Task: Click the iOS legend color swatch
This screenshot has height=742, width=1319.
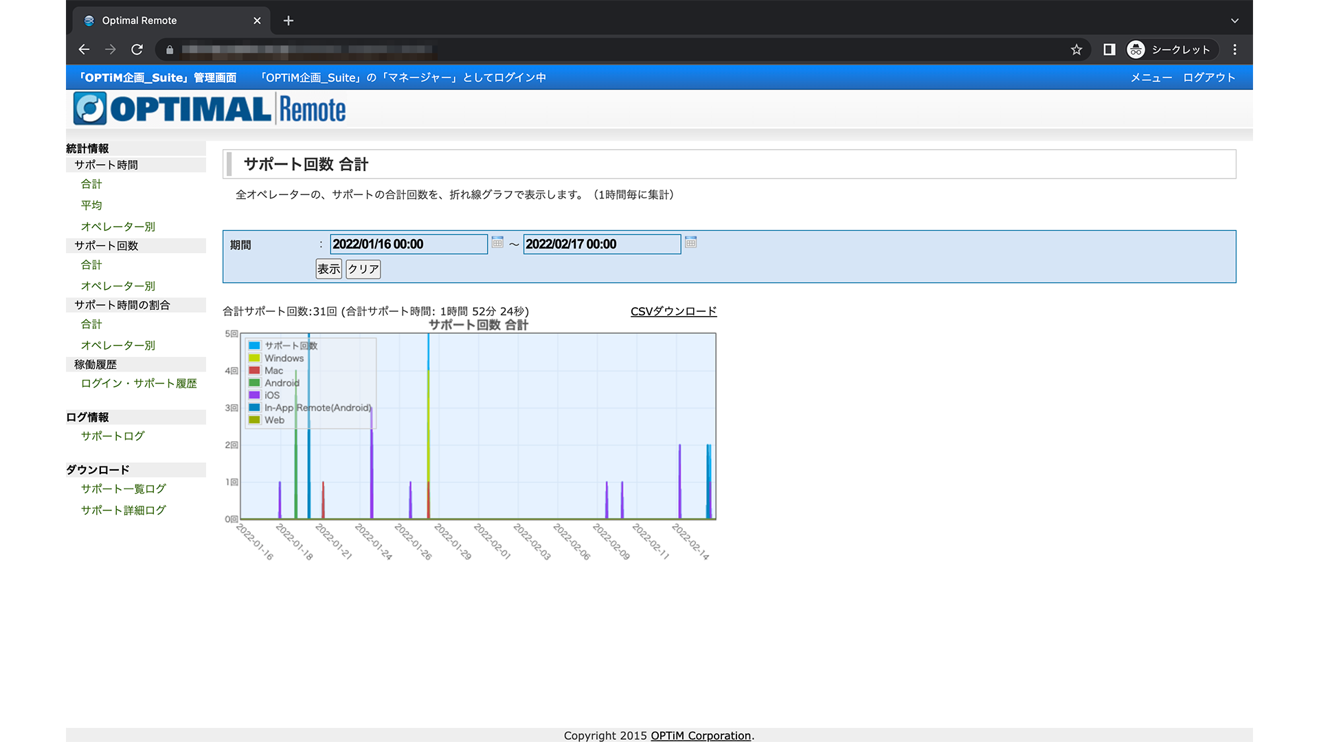Action: tap(254, 395)
